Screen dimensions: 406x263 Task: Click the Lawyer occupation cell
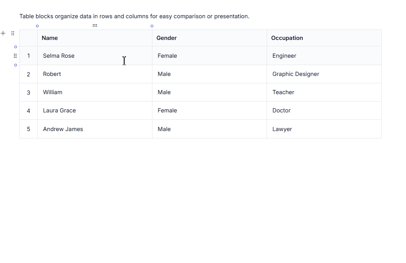click(324, 129)
